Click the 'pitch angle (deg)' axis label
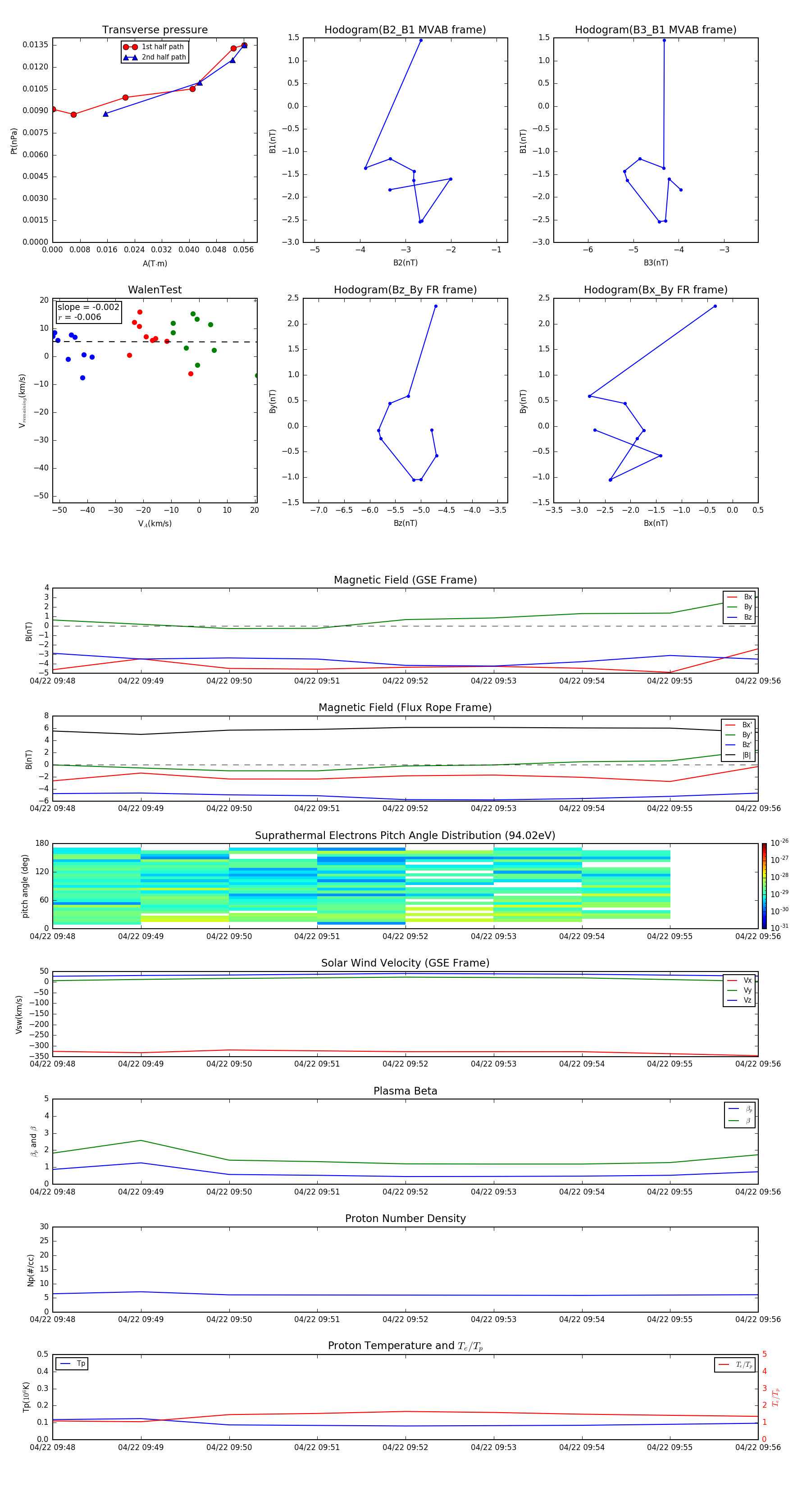Screen dimensions: 811x1487 coord(25,886)
